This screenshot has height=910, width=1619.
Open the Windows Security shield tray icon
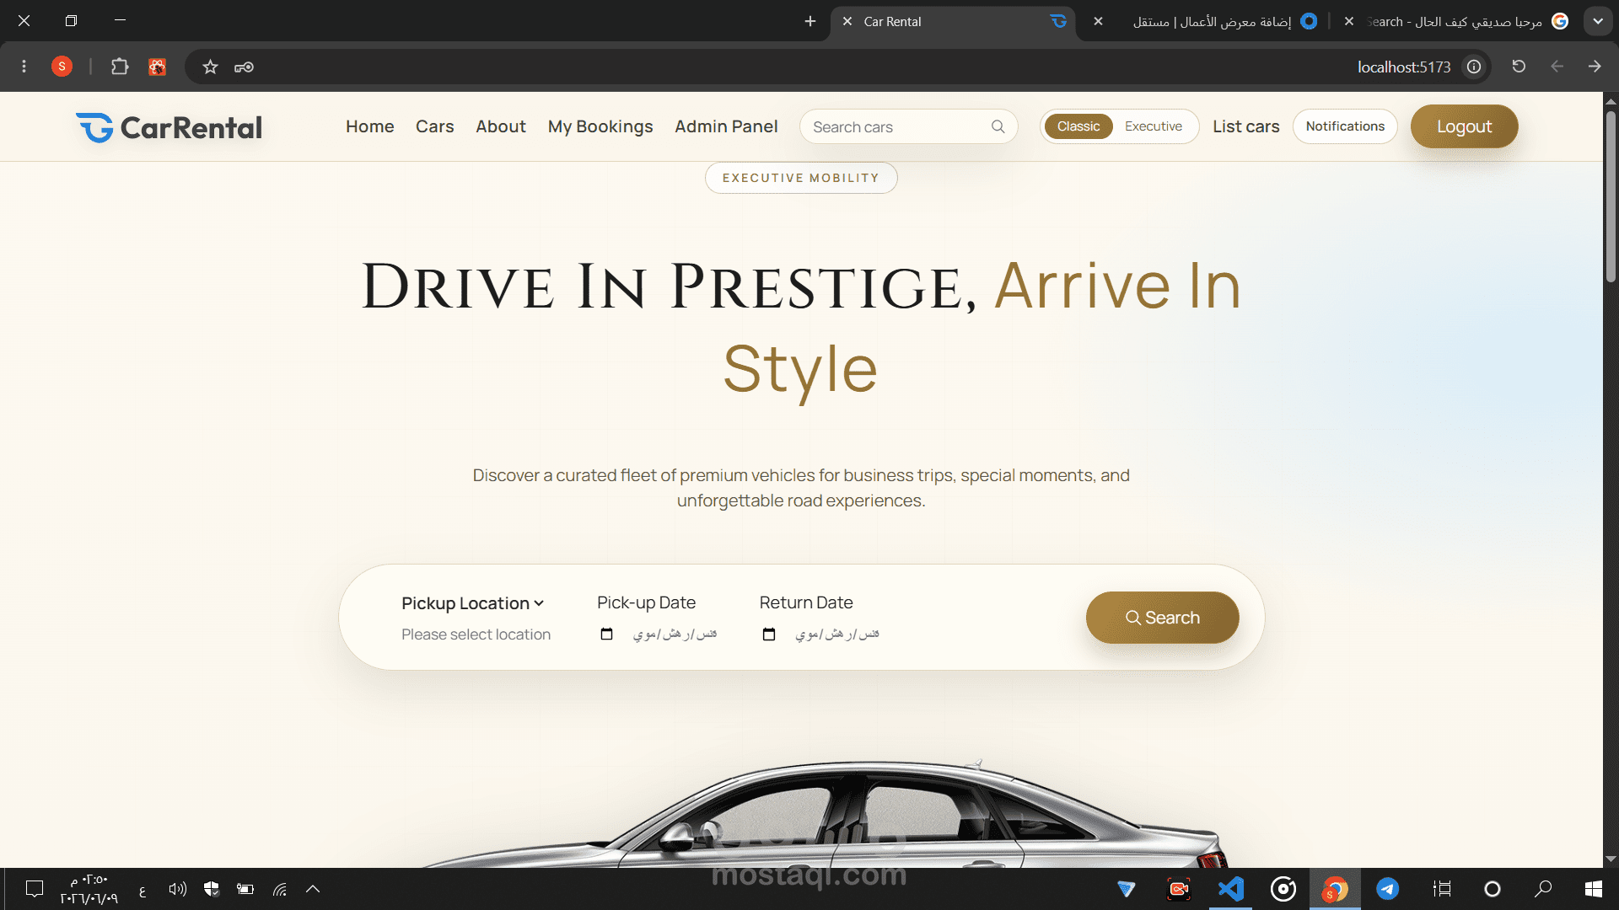pyautogui.click(x=212, y=889)
